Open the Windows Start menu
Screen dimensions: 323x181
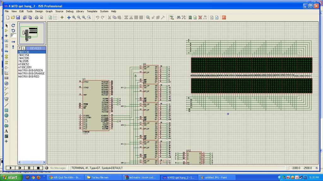tap(10, 178)
